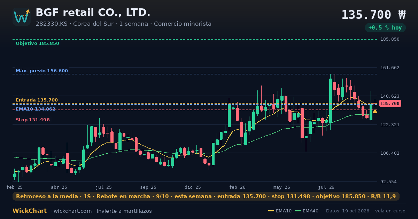Image resolution: width=418 pixels, height=219 pixels.
Task: Click the WickChart logo icon
Action: pos(22,17)
